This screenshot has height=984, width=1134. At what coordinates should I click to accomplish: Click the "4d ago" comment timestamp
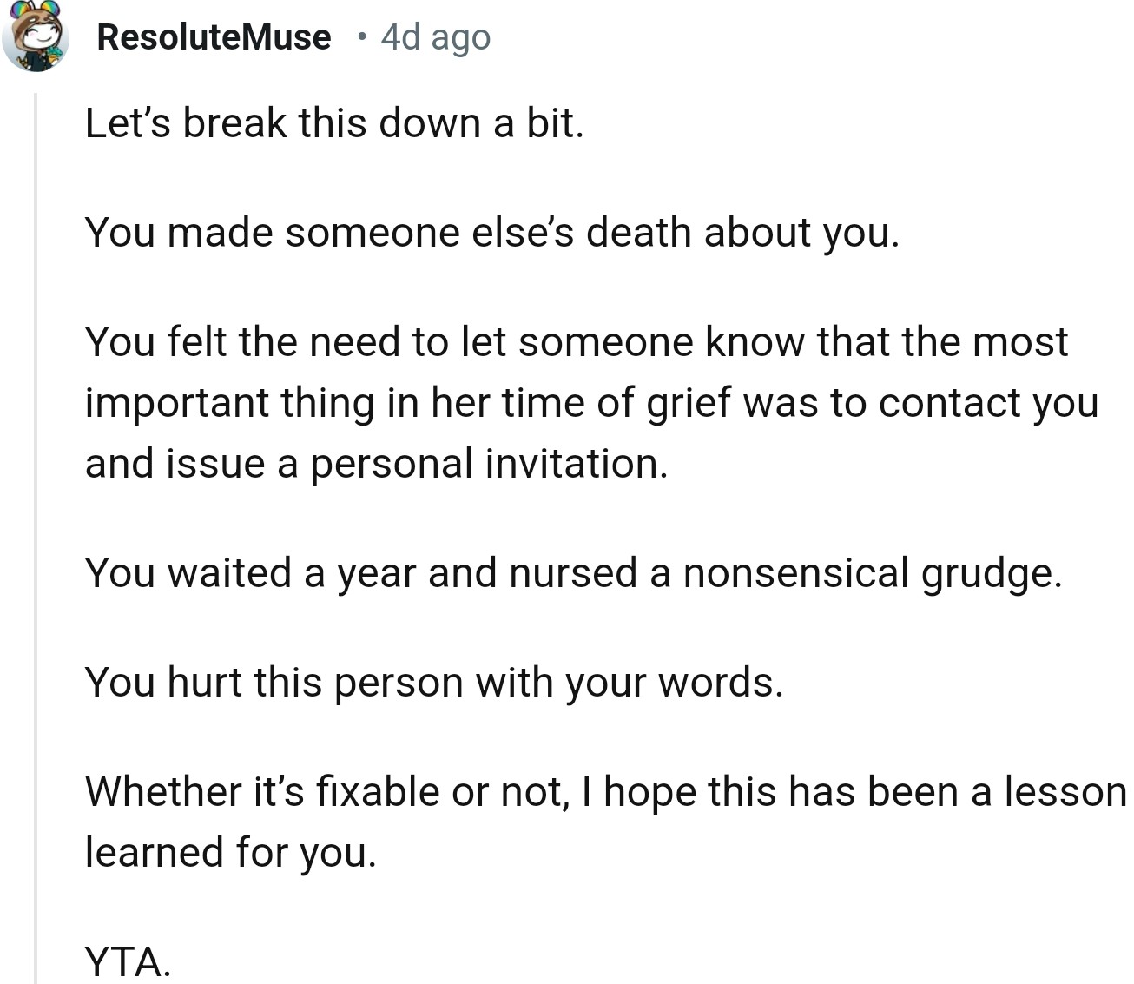pos(435,36)
